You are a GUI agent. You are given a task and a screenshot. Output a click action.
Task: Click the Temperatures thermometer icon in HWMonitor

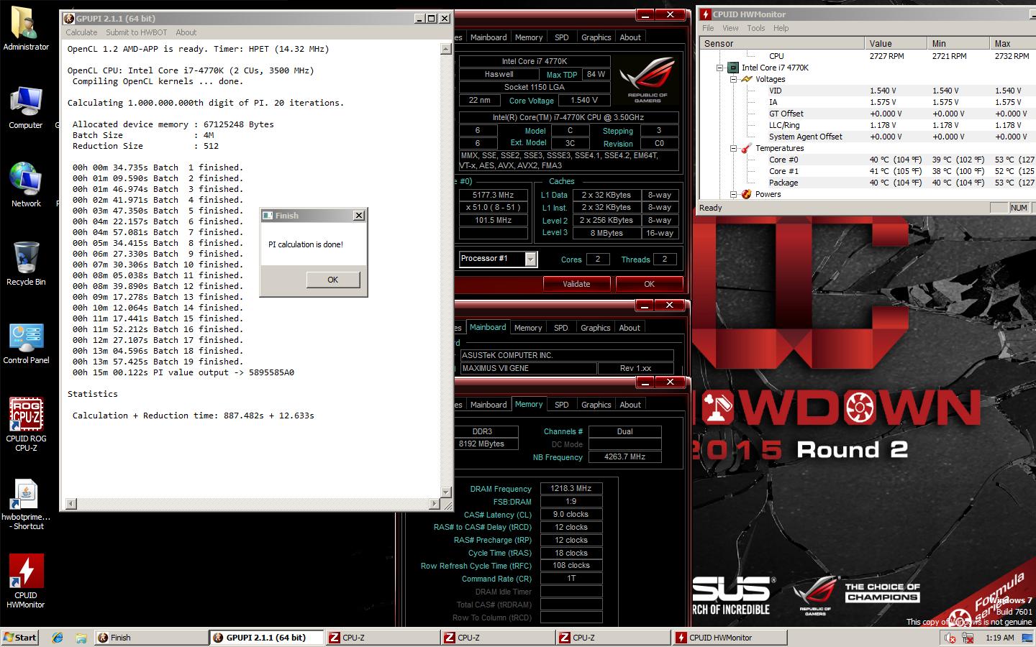pos(747,148)
